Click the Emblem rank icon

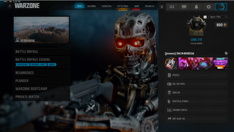pos(169,93)
